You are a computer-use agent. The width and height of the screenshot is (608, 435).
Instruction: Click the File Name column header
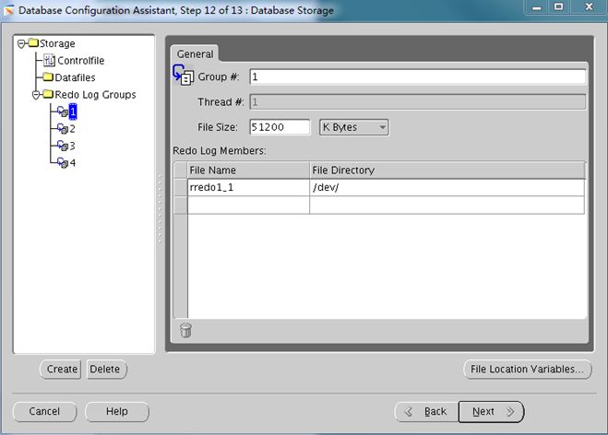pos(248,170)
